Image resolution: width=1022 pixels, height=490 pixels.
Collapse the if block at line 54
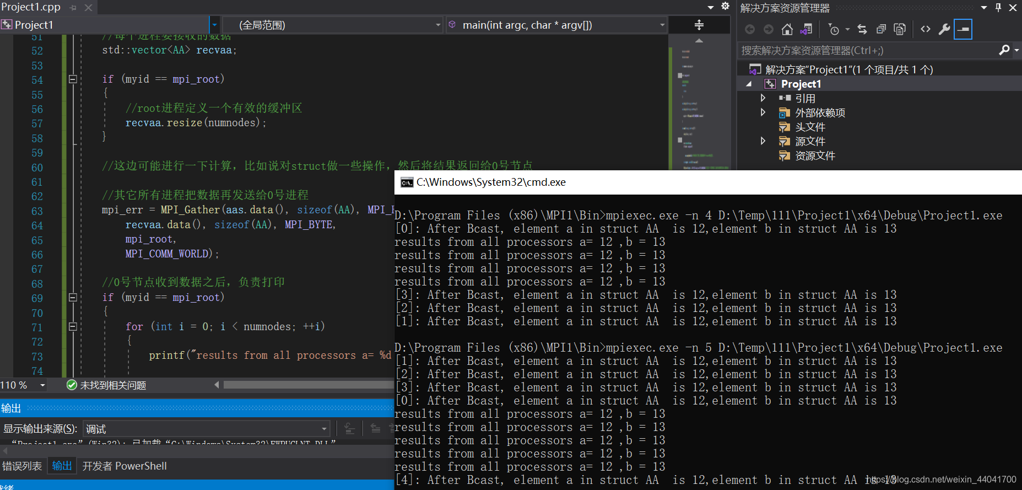(x=73, y=79)
